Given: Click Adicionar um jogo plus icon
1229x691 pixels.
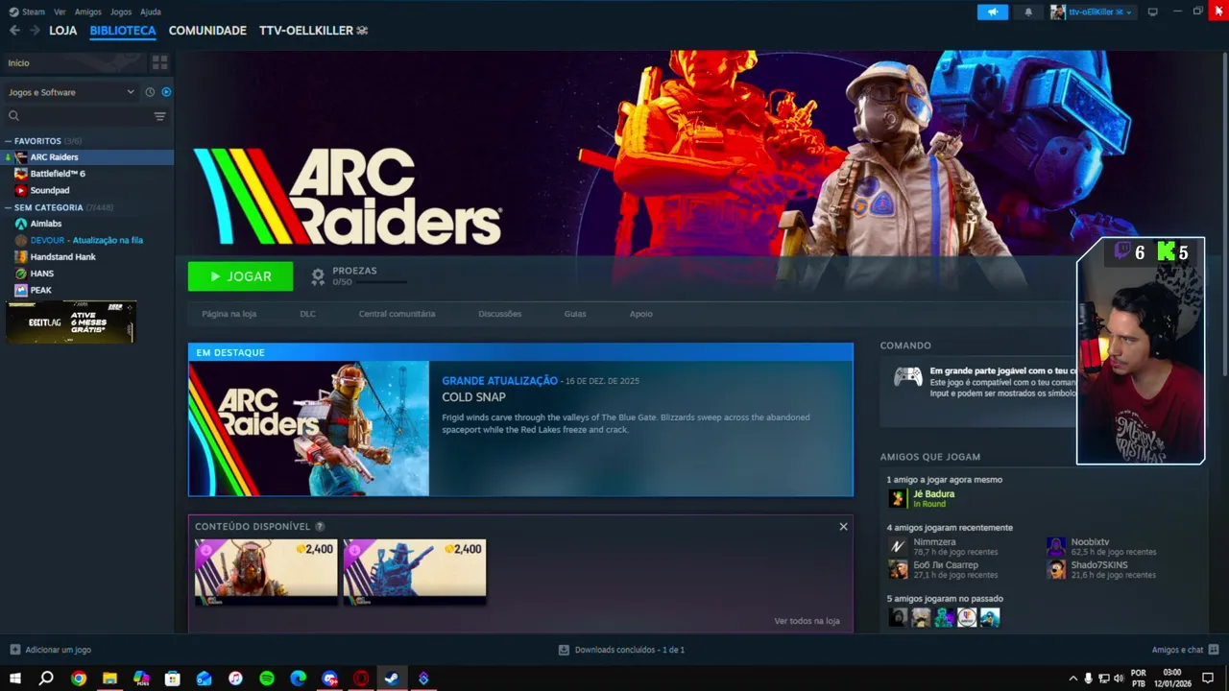Looking at the screenshot, I should [14, 650].
